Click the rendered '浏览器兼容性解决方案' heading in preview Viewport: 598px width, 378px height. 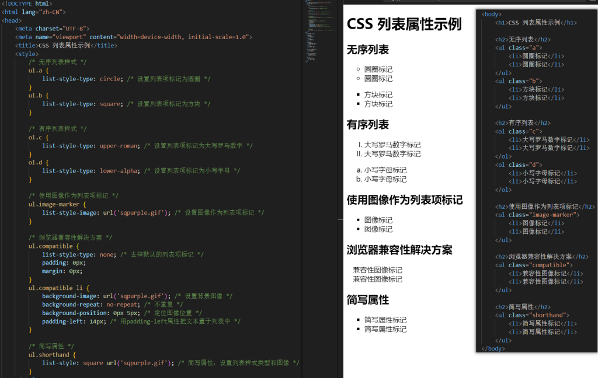(x=399, y=250)
